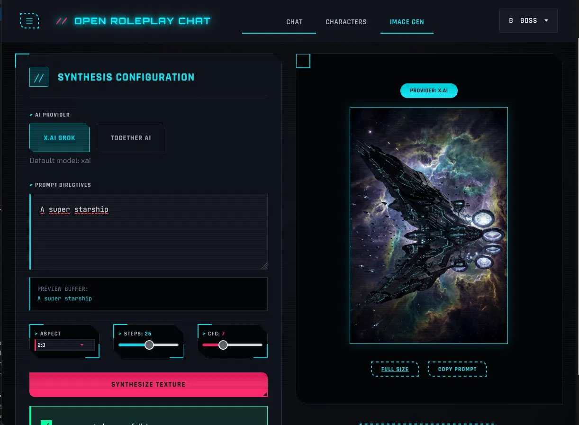Open the Aspect 2:3 dropdown
This screenshot has width=579, height=425.
tap(65, 345)
